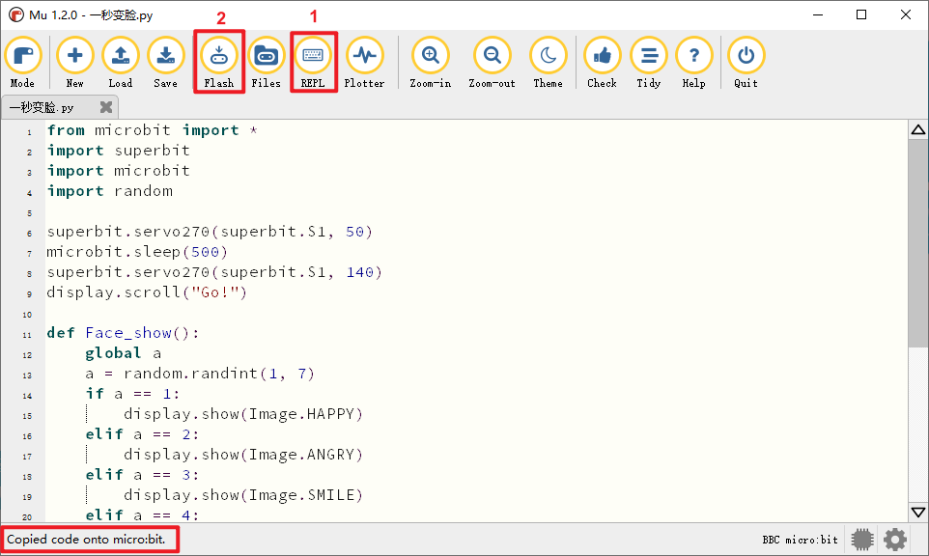The height and width of the screenshot is (556, 929).
Task: Click the 'elif a == 2:' line
Action: click(142, 434)
